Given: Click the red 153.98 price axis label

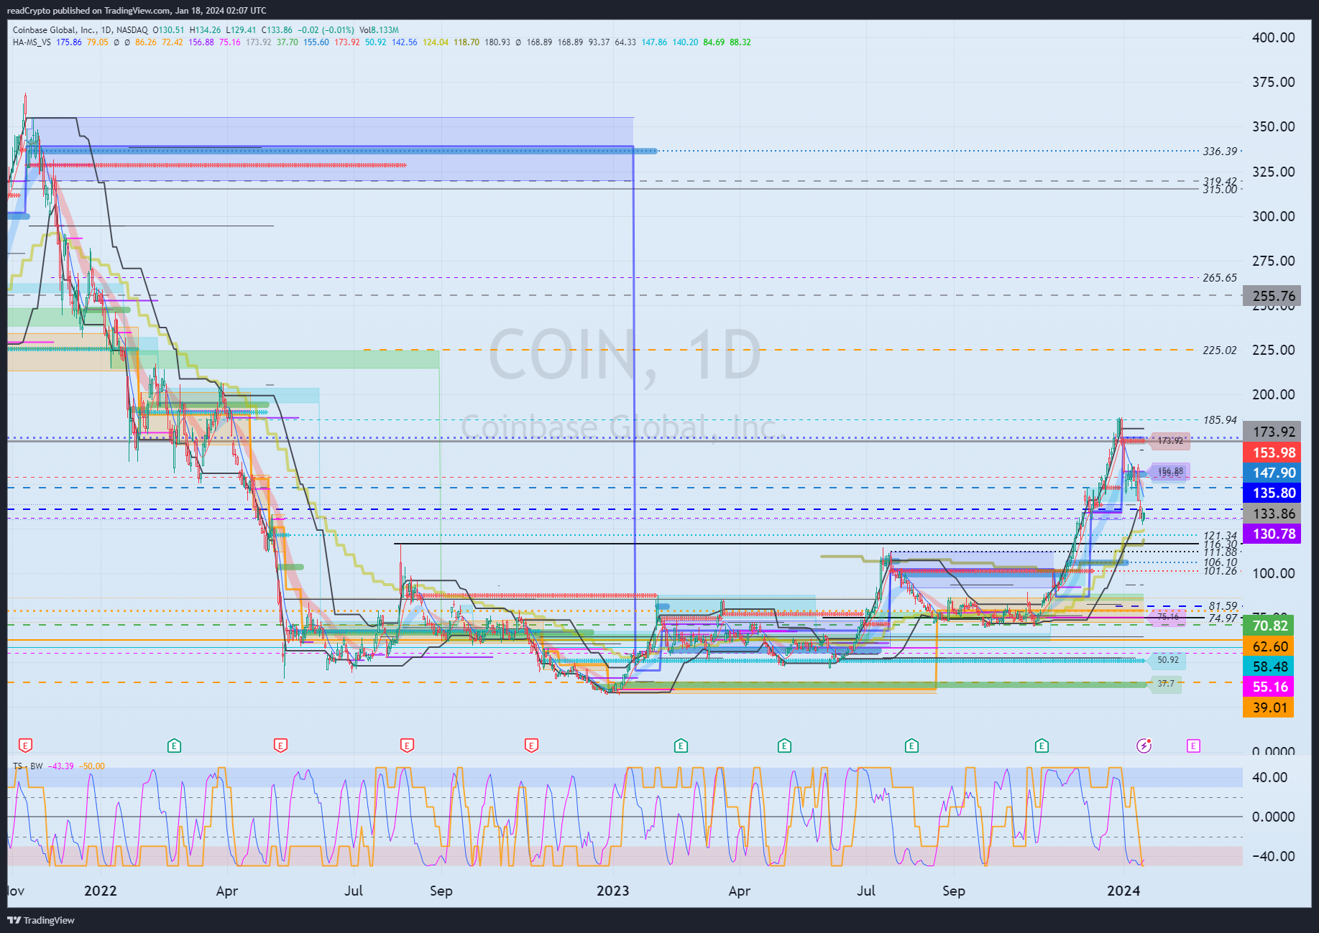Looking at the screenshot, I should [1272, 452].
